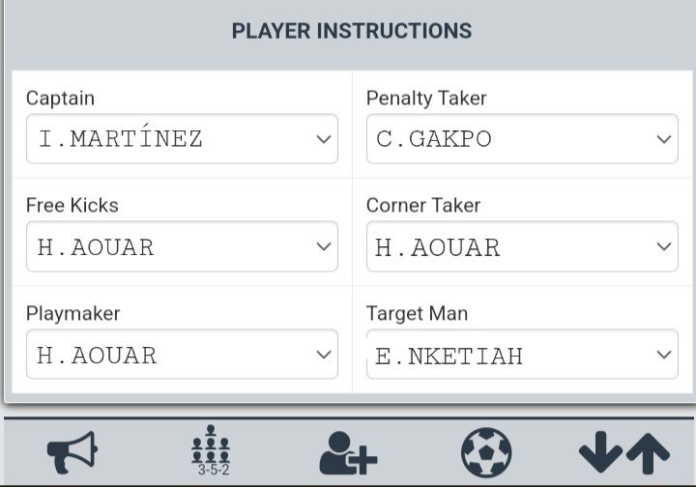The height and width of the screenshot is (487, 696).
Task: Expand the Free Kicks player dropdown
Action: 182,246
